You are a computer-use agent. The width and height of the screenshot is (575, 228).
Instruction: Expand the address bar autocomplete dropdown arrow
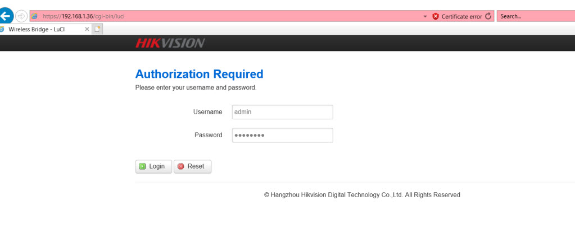pyautogui.click(x=425, y=17)
